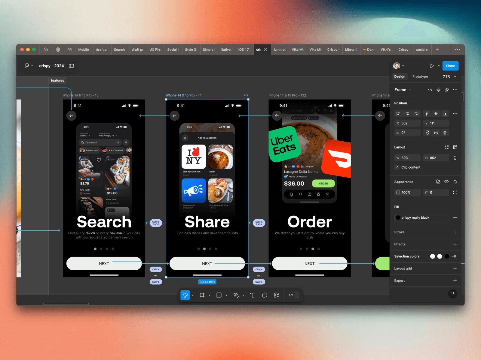Click the globe community icon in tab bar

[x=58, y=49]
